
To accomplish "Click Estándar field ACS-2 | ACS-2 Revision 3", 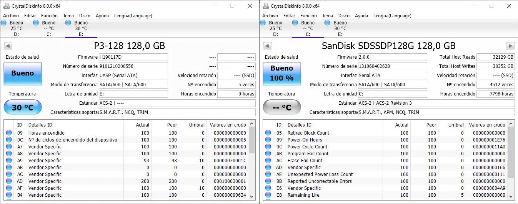I will [436, 103].
